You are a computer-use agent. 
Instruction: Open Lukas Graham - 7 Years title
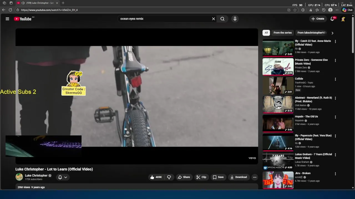[x=313, y=156]
